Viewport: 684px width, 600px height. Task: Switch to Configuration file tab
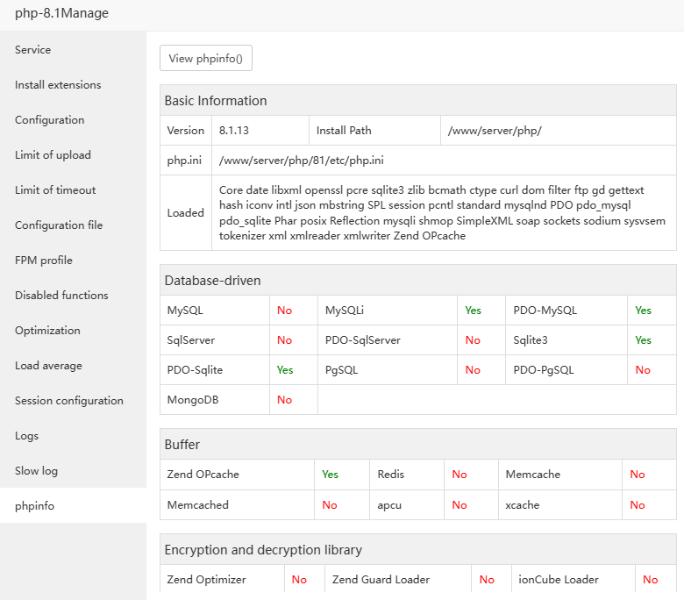[x=59, y=225]
